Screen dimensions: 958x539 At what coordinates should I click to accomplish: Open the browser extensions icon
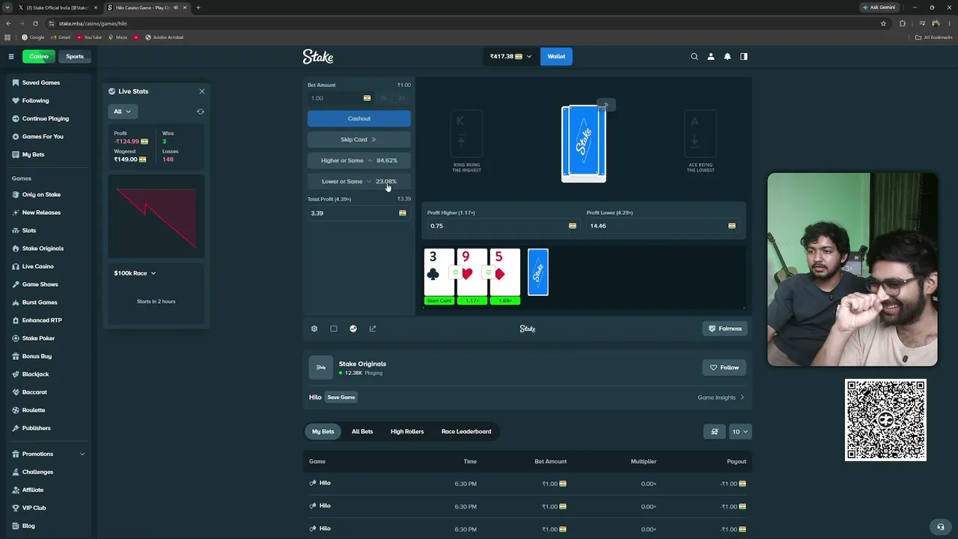coord(902,23)
